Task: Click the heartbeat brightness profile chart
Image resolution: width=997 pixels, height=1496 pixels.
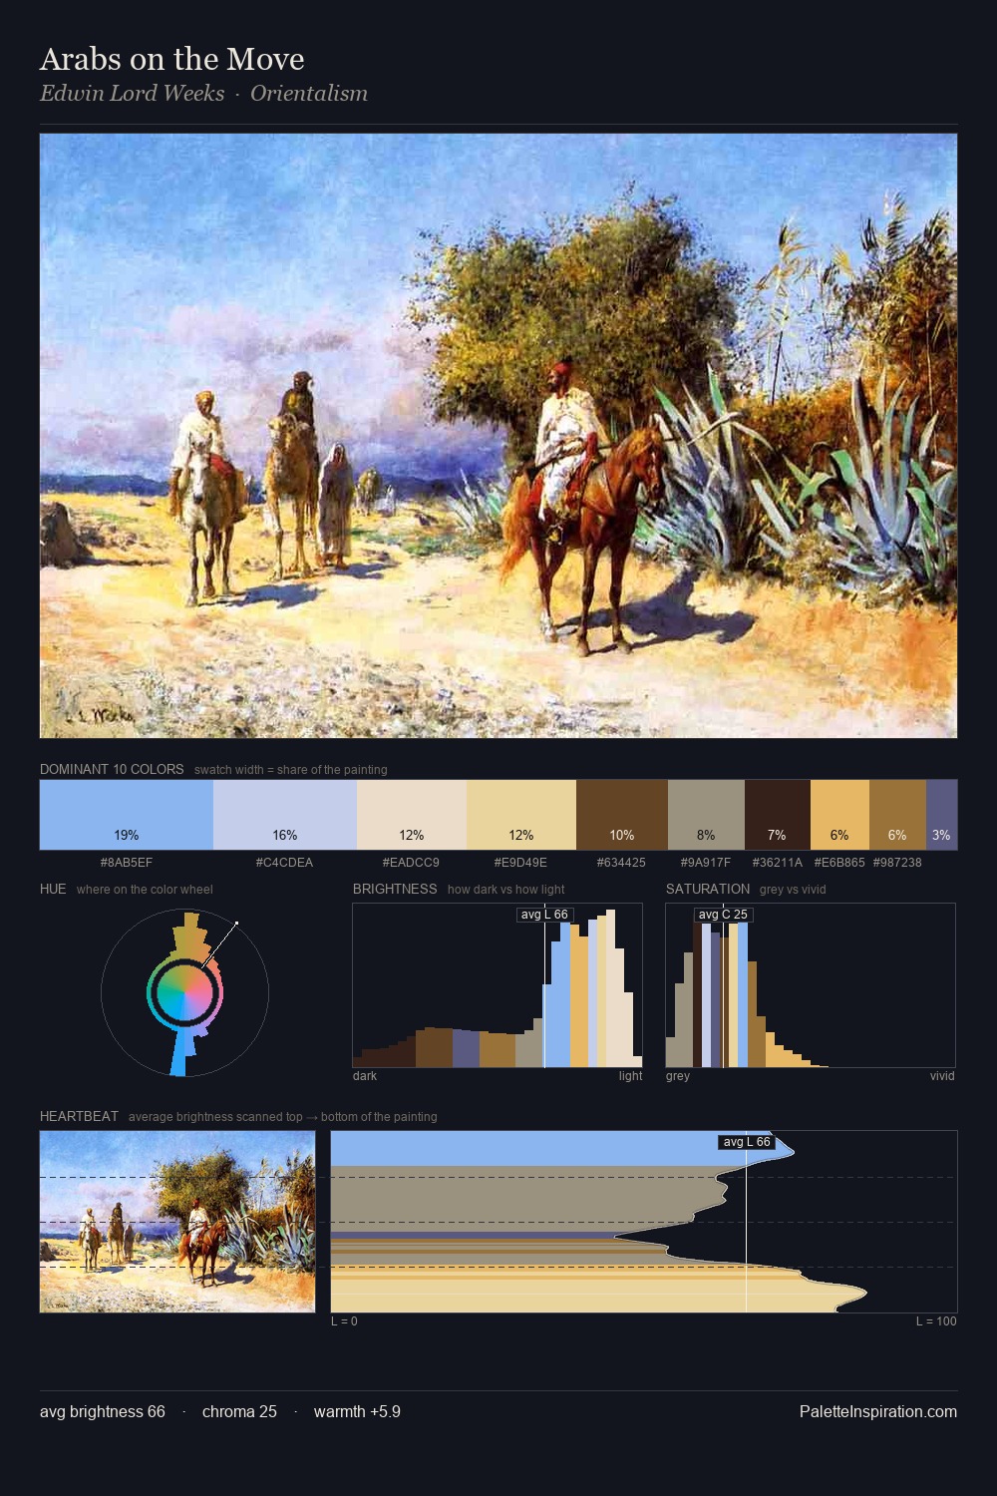Action: tap(644, 1222)
